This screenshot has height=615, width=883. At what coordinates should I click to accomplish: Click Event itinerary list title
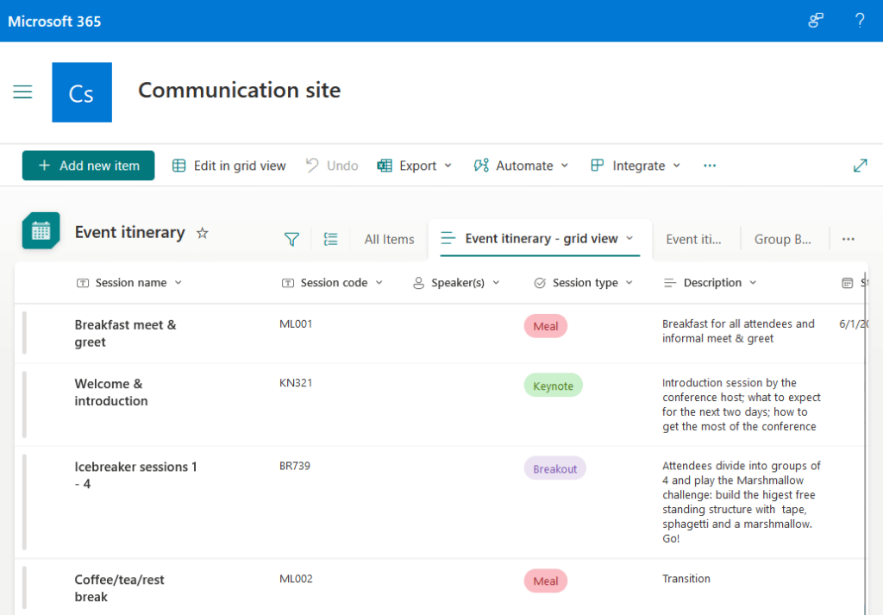pos(129,232)
